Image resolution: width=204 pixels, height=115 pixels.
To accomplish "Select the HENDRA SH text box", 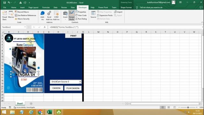I will tap(25, 74).
